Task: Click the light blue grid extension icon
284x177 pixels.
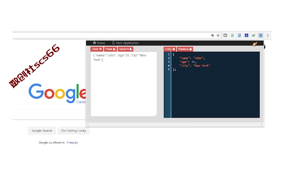Action: (x=239, y=35)
